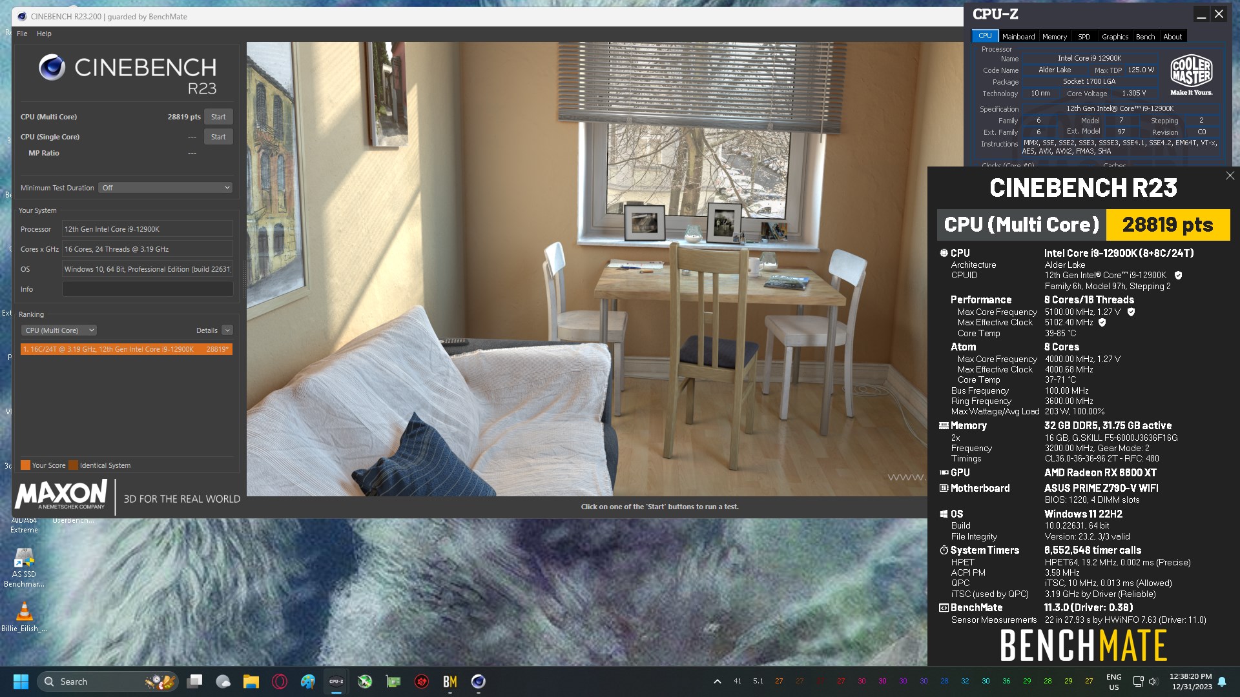Click the orange Your Score legend swatch
The image size is (1240, 697).
coord(25,465)
